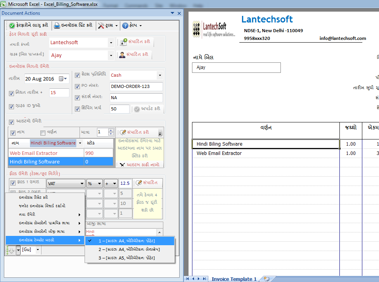Go to previous sheet navigation arrow
Image resolution: width=379 pixels, height=282 pixels.
[x=193, y=279]
